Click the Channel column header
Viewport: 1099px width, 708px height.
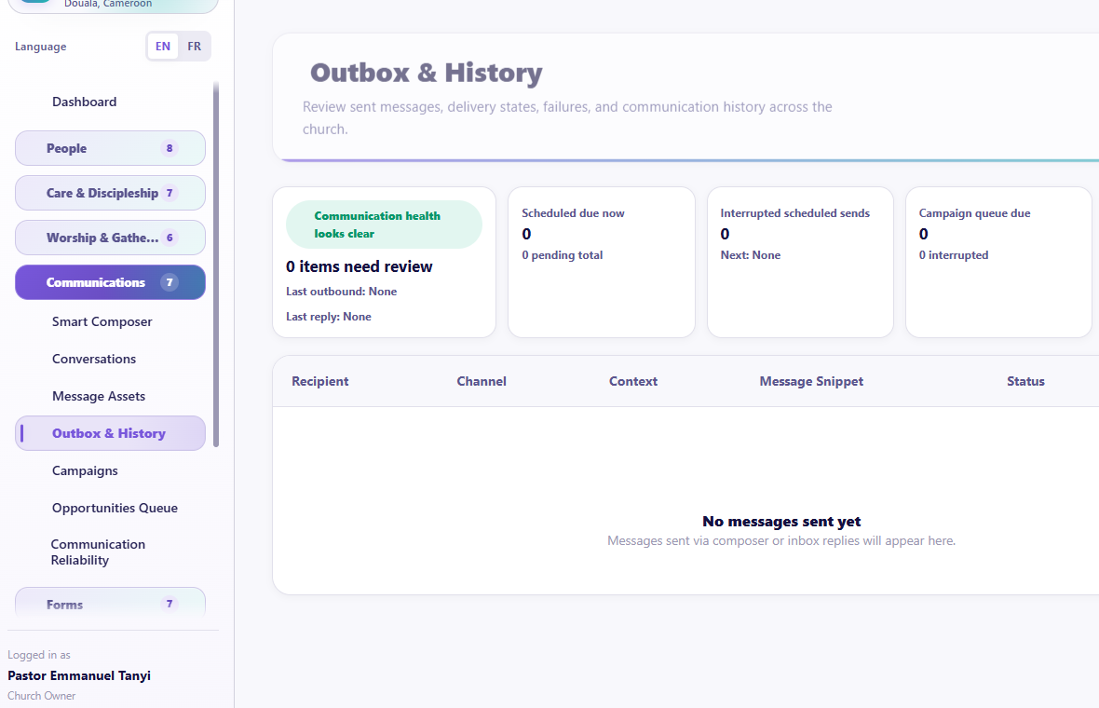(x=482, y=381)
